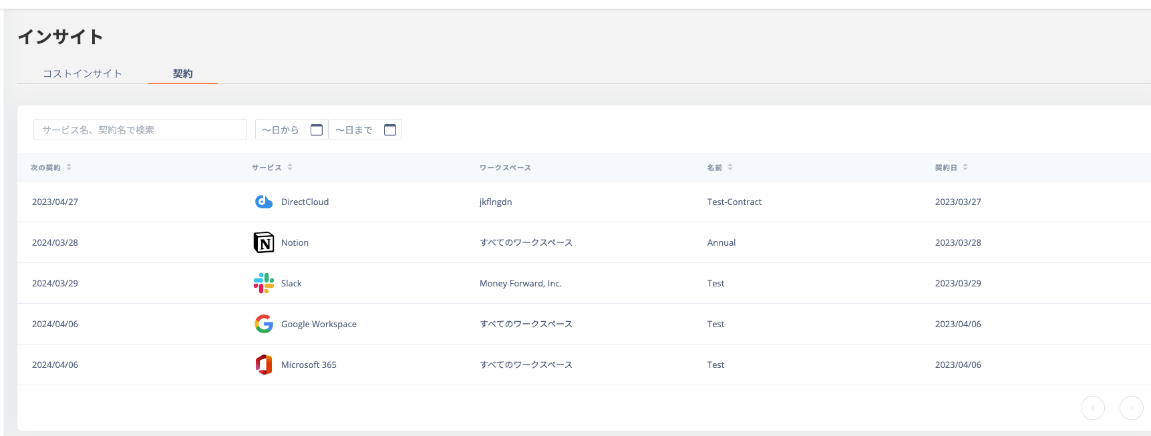
Task: Click the Test-Contract name cell
Action: pyautogui.click(x=734, y=202)
